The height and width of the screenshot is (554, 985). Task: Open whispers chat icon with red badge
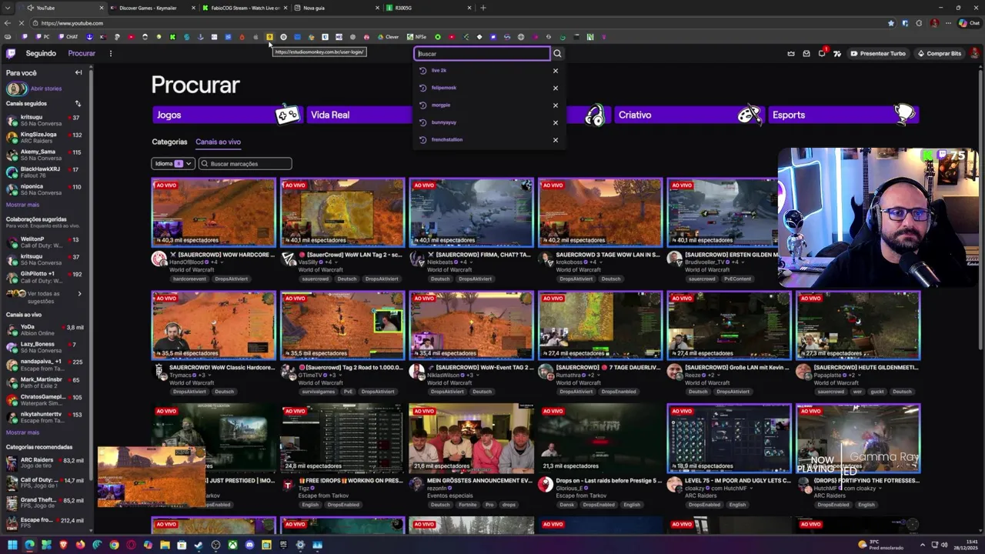point(822,53)
